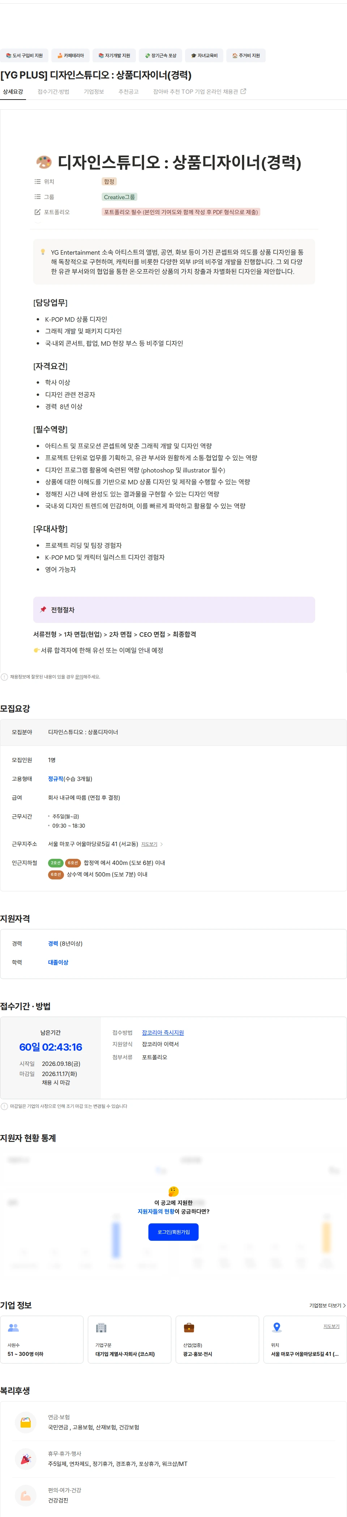Click the 장기근속 포상 benefit tag
The width and height of the screenshot is (347, 1517).
pyautogui.click(x=160, y=55)
